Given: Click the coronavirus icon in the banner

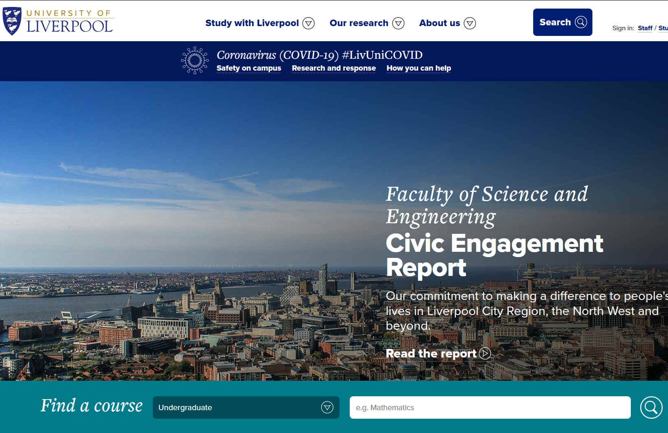Looking at the screenshot, I should point(195,60).
